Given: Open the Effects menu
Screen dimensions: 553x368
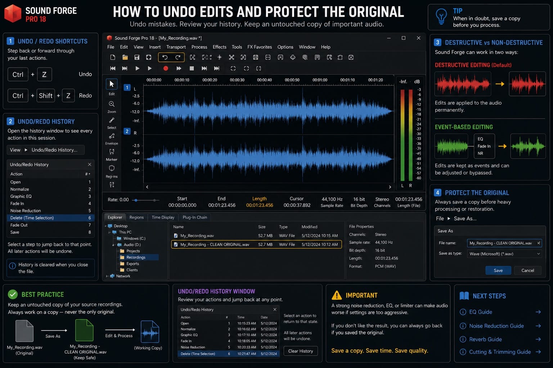Looking at the screenshot, I should (x=220, y=47).
